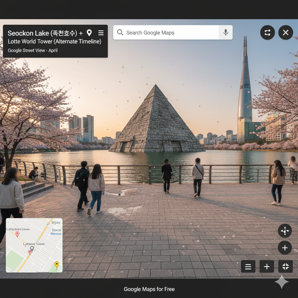
Task: Select the yellow pin on the minimap
Action: tap(57, 264)
